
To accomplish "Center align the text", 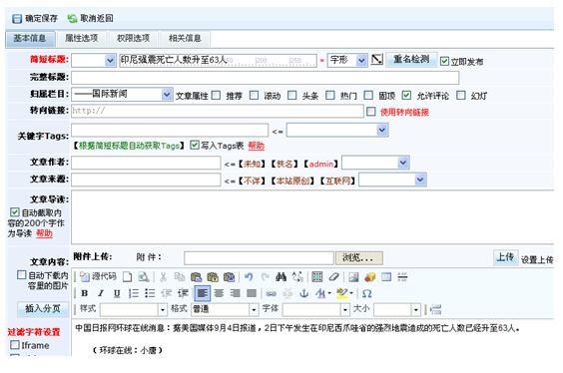I will tap(219, 293).
